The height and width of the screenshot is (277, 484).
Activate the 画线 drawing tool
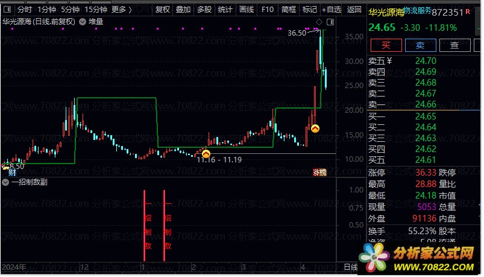click(x=247, y=10)
